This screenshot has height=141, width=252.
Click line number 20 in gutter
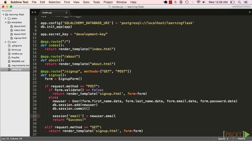click(35, 71)
